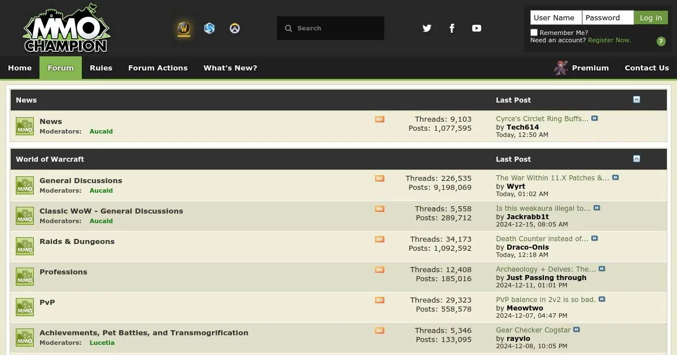Image resolution: width=677 pixels, height=355 pixels.
Task: Select the Overwatch game icon
Action: point(235,28)
